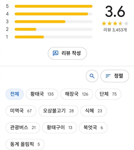This screenshot has height=150, width=134.
Task: Toggle the 해장국 126 filter chip
Action: (x=77, y=94)
